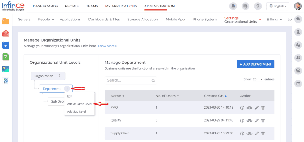Click the telephone icon in right sidebar

point(298,71)
